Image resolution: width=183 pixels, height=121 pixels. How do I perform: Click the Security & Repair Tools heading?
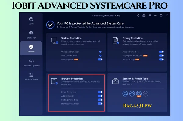point(135,79)
